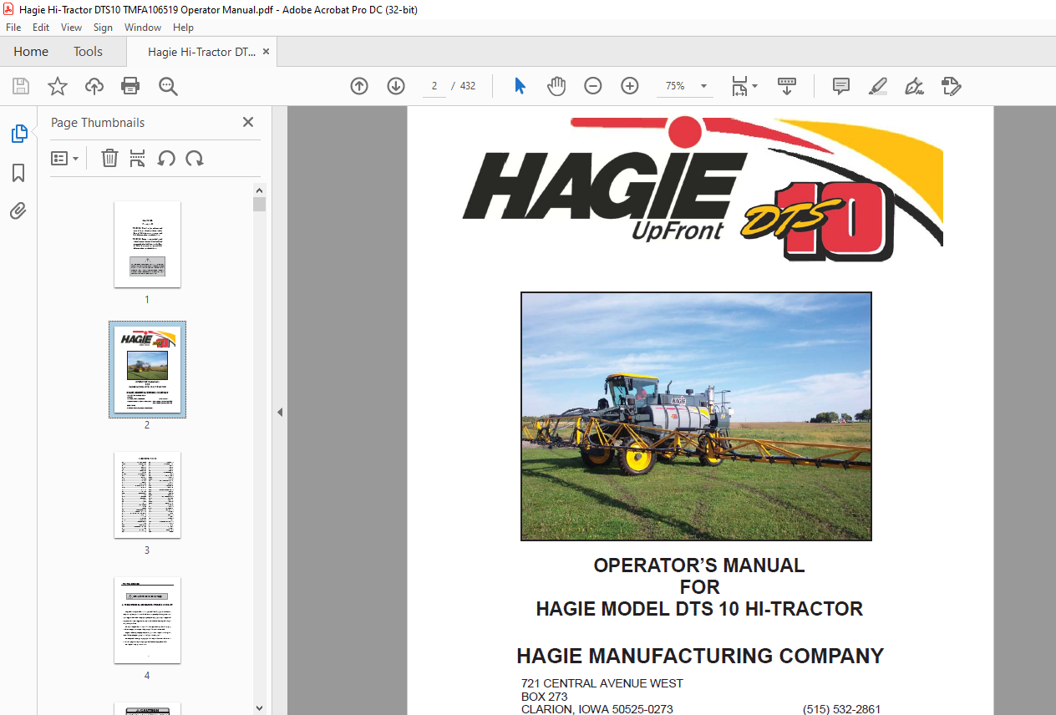Print the document with printer icon

tap(130, 86)
